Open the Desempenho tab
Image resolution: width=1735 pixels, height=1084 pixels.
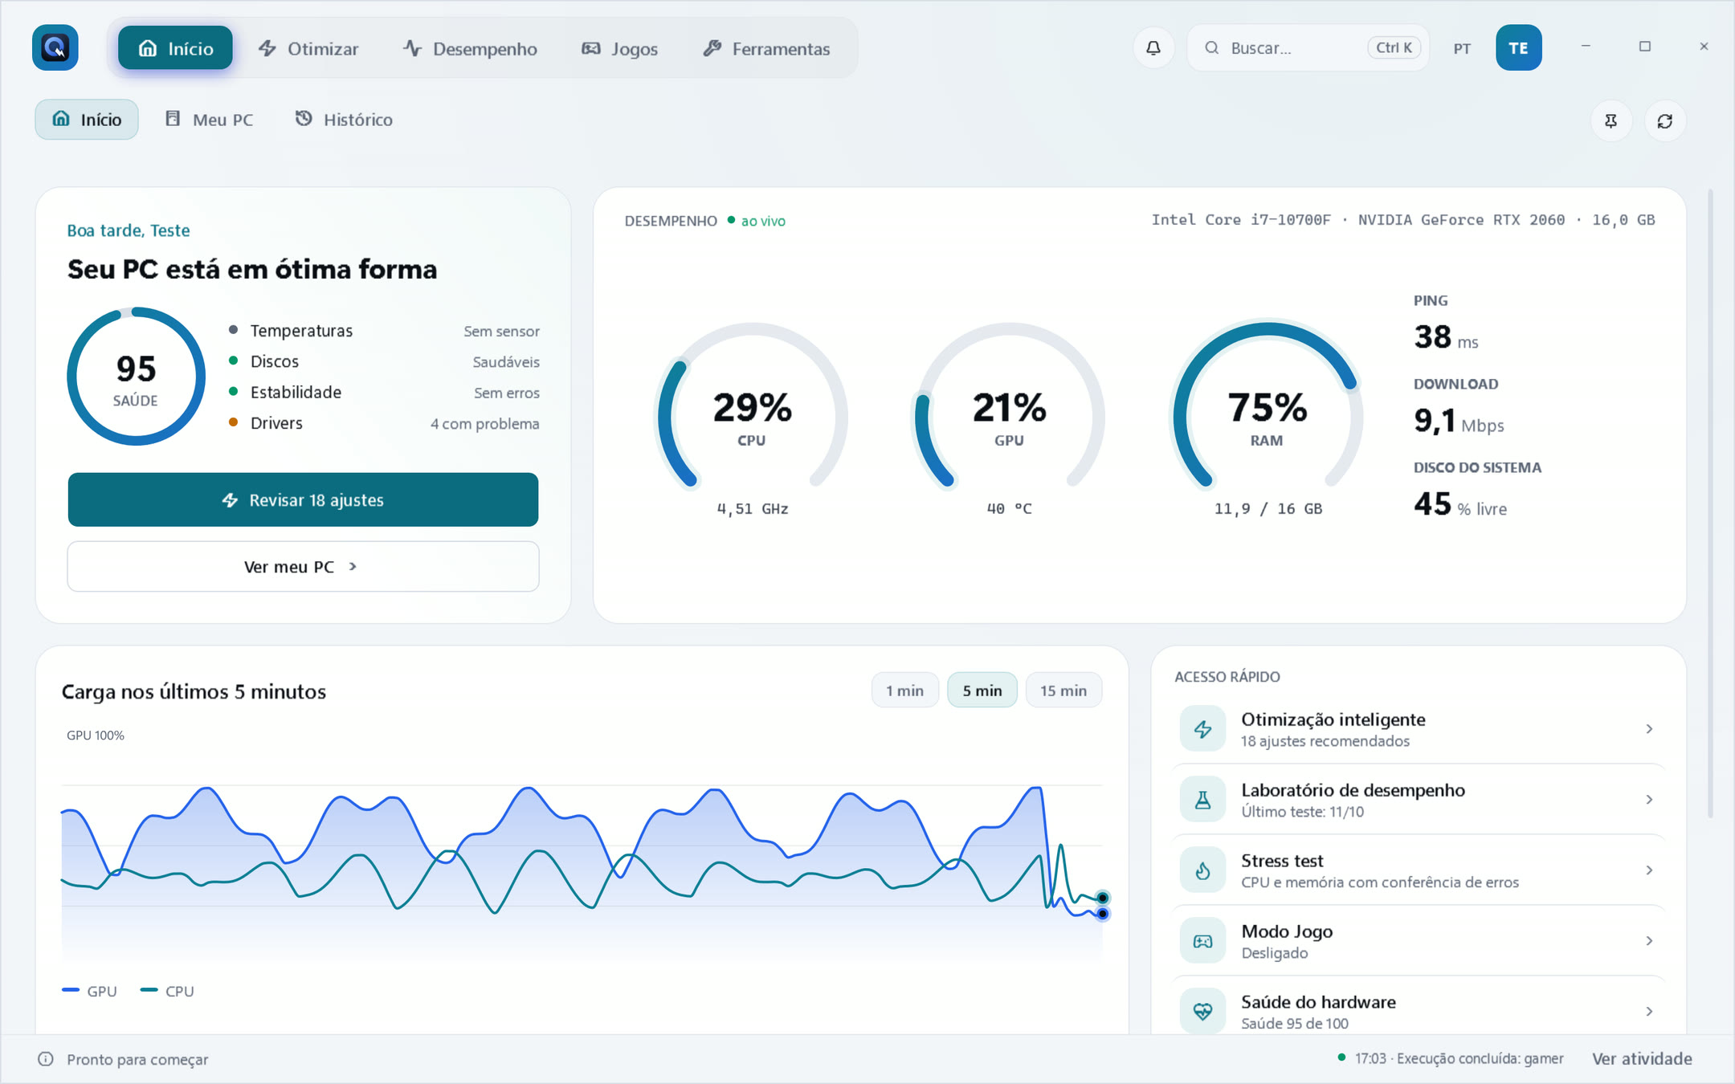(470, 49)
